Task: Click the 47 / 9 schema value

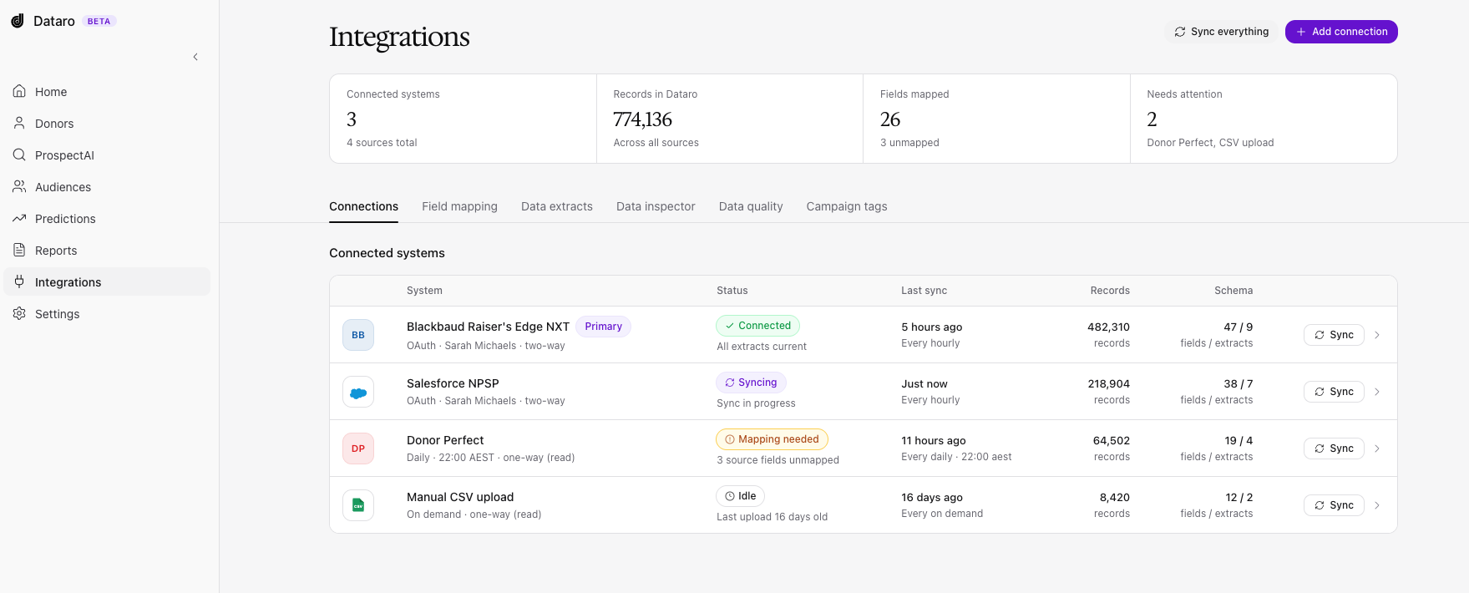Action: (1238, 327)
